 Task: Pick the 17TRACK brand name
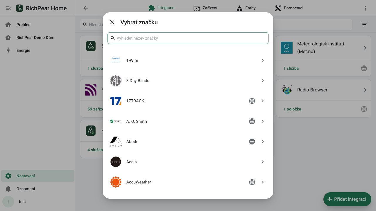pyautogui.click(x=135, y=101)
